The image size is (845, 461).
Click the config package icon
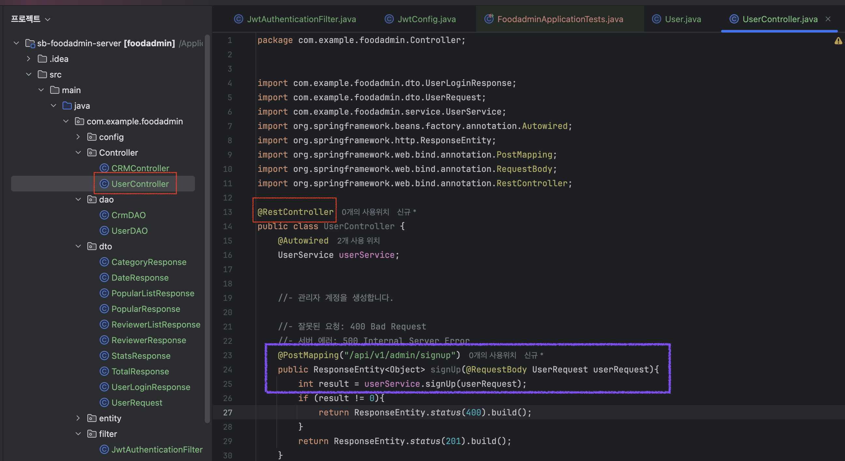(92, 137)
